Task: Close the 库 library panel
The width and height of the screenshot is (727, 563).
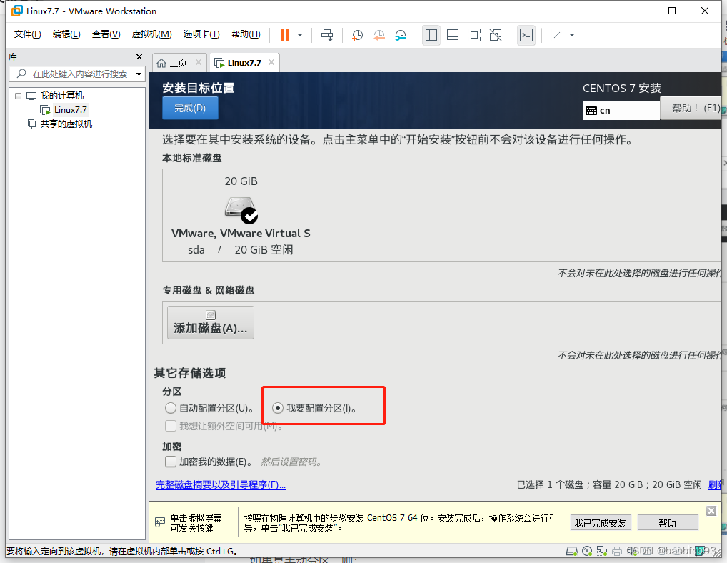Action: point(139,56)
